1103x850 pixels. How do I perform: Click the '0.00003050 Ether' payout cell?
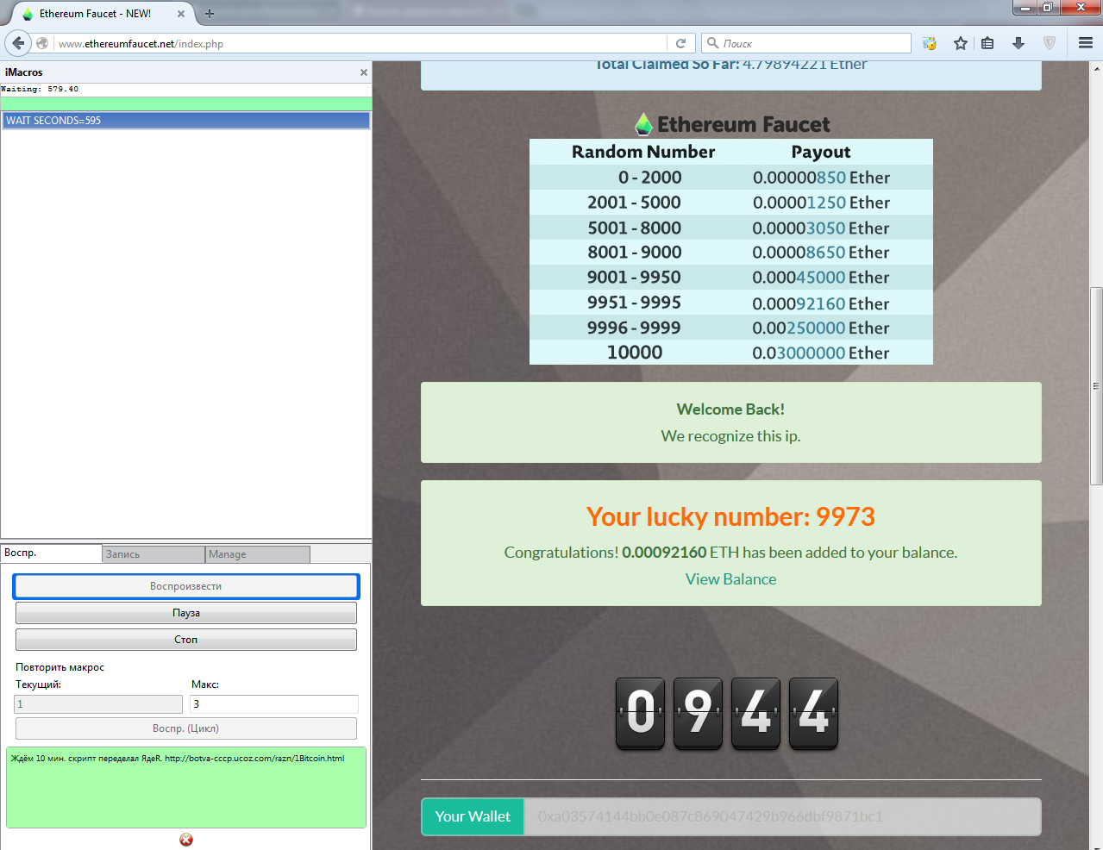tap(821, 228)
